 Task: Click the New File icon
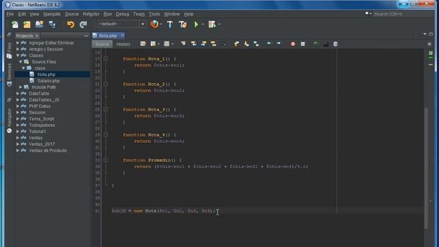[15, 25]
